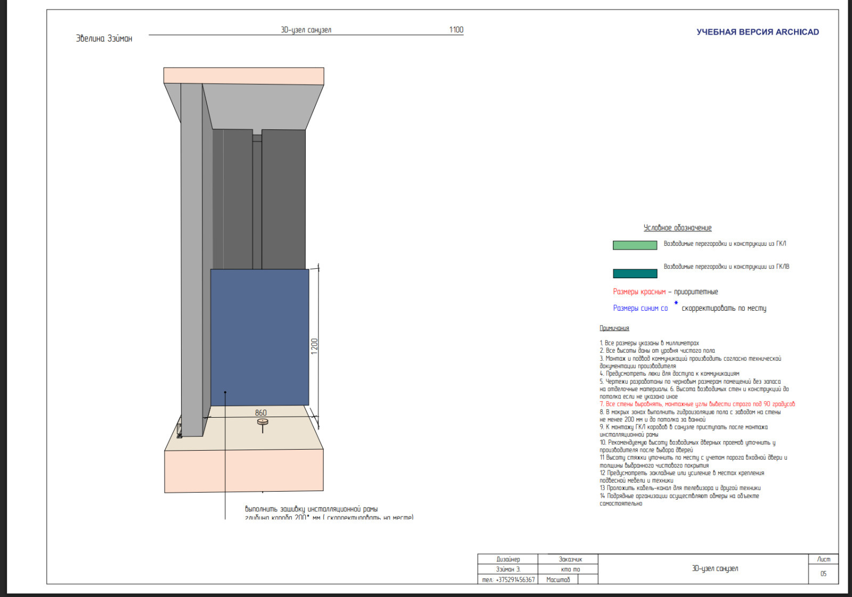Click the floor drain symbol
852x597 pixels.
263,422
